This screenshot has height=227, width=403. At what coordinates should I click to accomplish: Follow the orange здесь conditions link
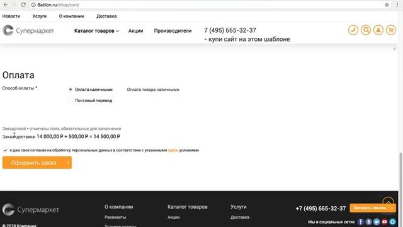click(173, 150)
